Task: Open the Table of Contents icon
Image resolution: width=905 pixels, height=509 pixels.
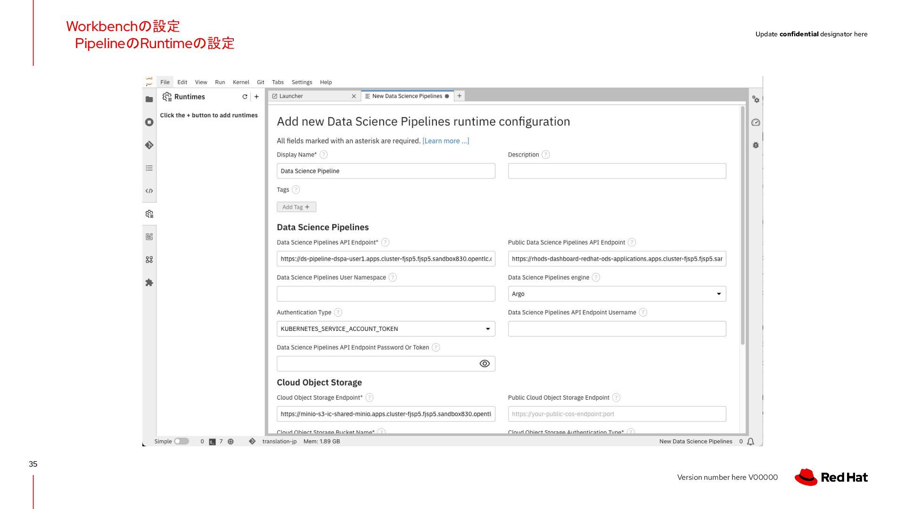Action: pos(149,168)
